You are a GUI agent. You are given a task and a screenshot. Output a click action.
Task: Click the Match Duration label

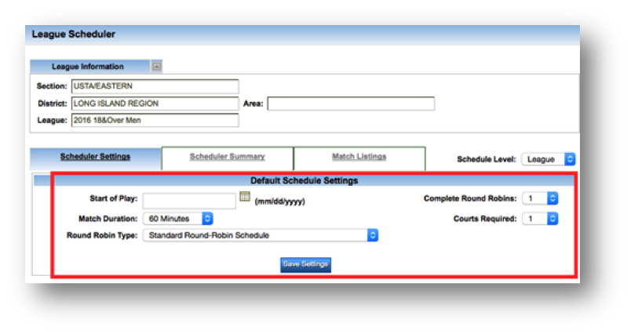click(x=108, y=219)
